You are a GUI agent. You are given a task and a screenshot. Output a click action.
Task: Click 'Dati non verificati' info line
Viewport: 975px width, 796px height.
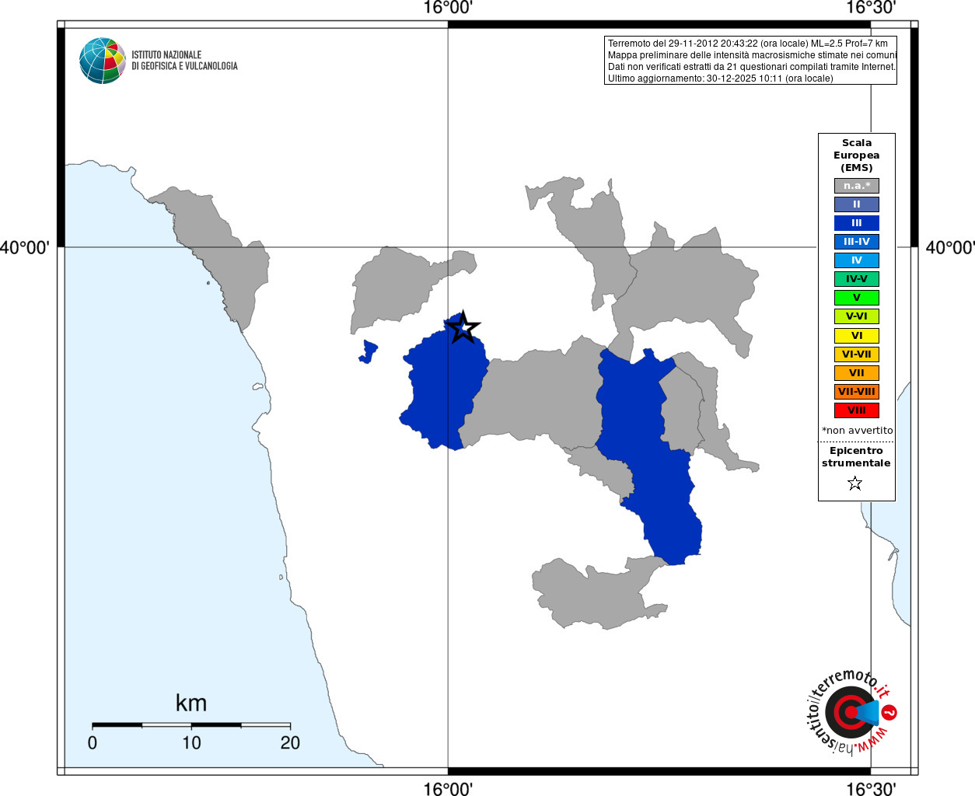click(752, 67)
